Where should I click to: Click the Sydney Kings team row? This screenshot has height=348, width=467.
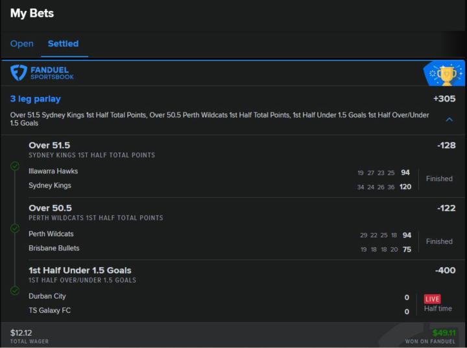[50, 186]
